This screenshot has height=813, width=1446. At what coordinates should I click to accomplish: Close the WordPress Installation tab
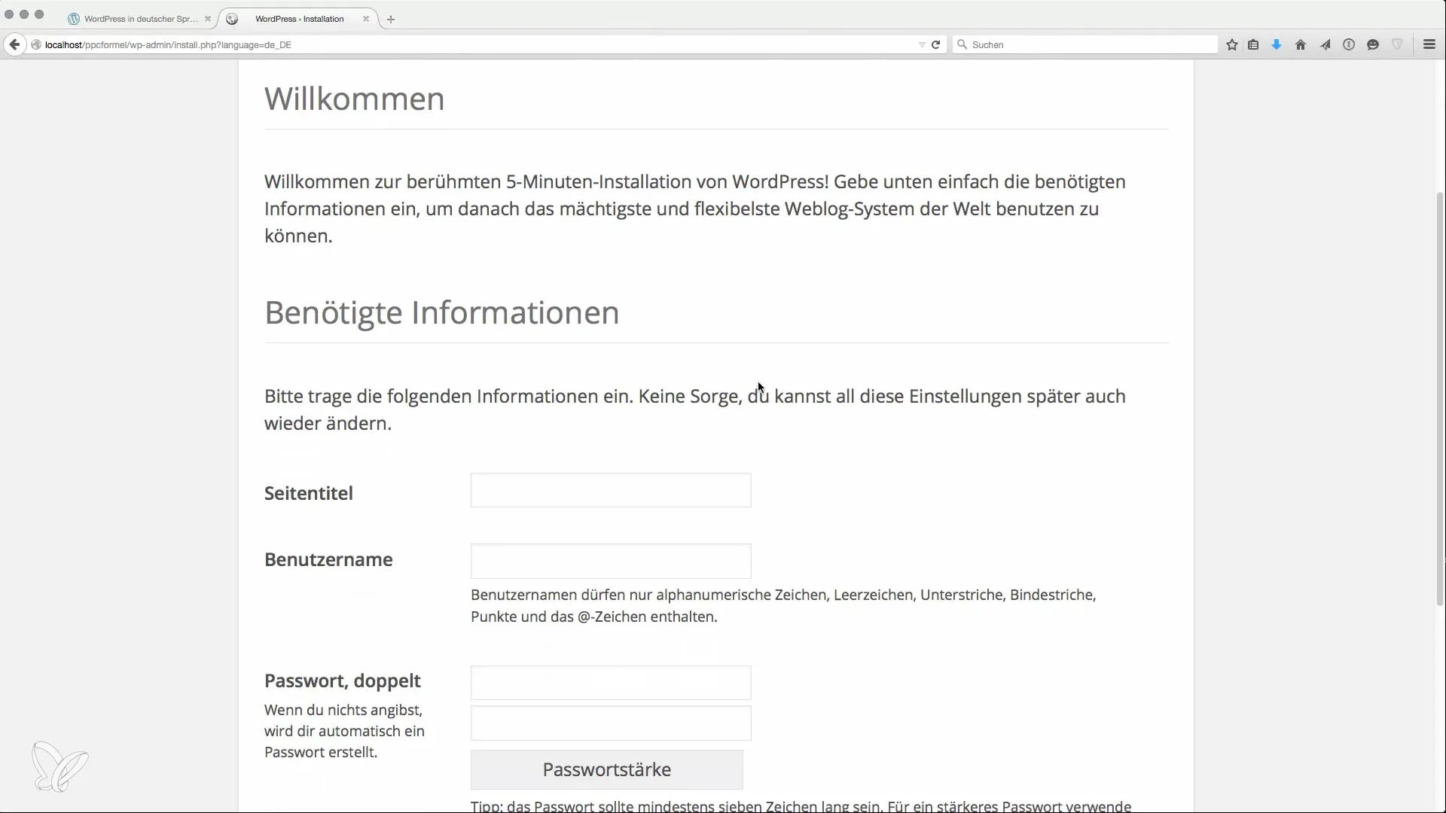click(x=366, y=19)
